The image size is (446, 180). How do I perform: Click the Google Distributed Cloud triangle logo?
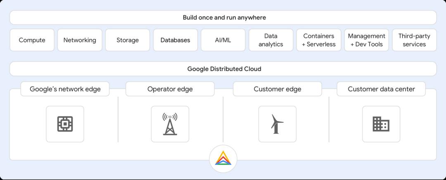tap(223, 159)
